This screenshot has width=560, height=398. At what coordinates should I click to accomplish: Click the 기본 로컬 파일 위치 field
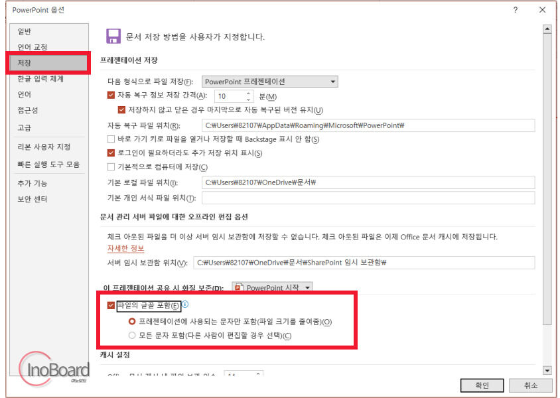tap(368, 182)
